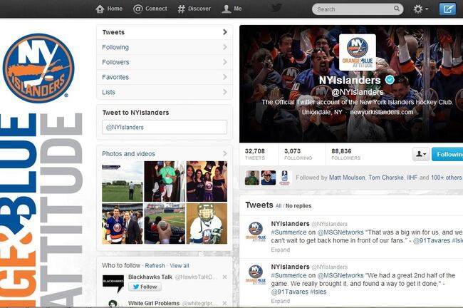The height and width of the screenshot is (308, 463).
Task: Open the Lists sidebar item
Action: tap(165, 92)
